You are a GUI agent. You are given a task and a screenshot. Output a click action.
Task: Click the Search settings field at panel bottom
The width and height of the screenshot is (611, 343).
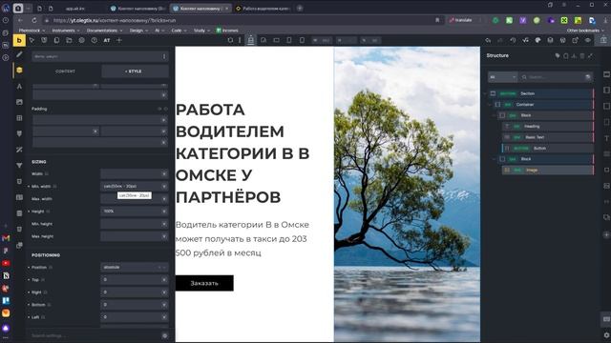pos(95,335)
